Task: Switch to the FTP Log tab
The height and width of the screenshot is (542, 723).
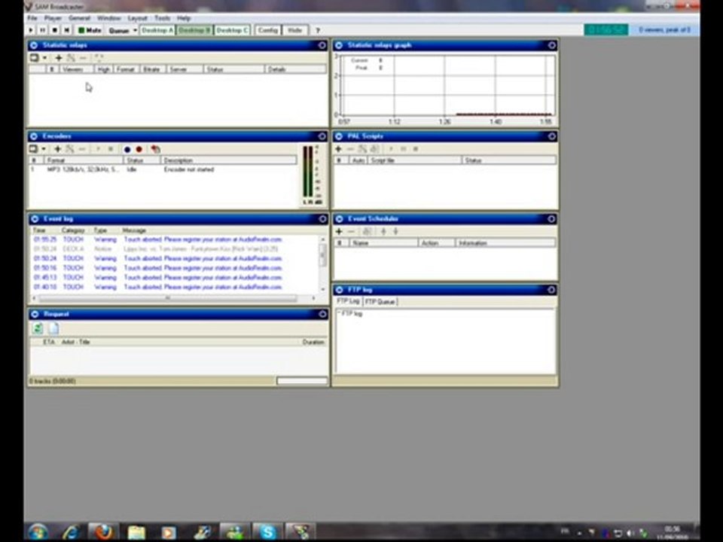Action: tap(348, 301)
